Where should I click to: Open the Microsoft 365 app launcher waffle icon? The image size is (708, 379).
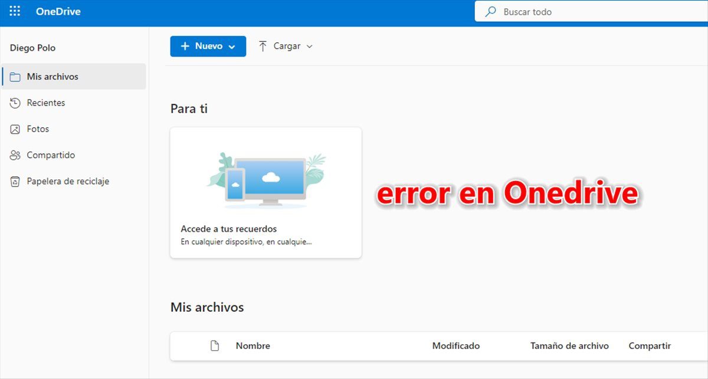coord(14,11)
